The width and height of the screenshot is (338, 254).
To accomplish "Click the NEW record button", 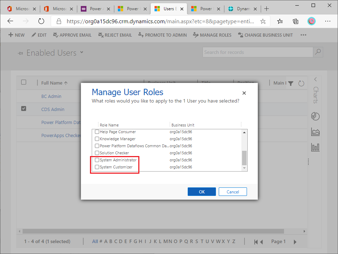I will 16,35.
